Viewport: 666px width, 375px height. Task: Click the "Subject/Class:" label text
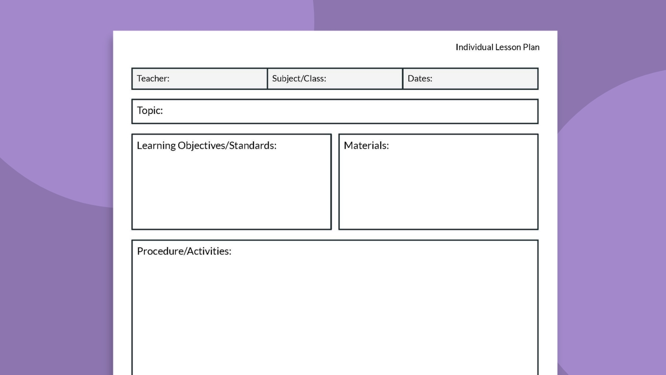coord(299,78)
